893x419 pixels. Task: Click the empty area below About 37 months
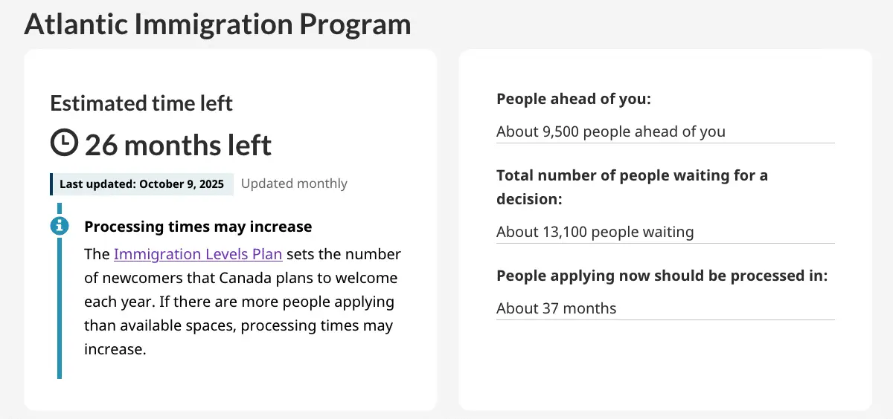[665, 364]
